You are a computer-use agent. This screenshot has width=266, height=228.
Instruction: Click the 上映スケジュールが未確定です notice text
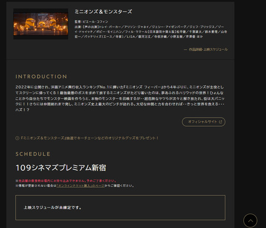click(53, 208)
